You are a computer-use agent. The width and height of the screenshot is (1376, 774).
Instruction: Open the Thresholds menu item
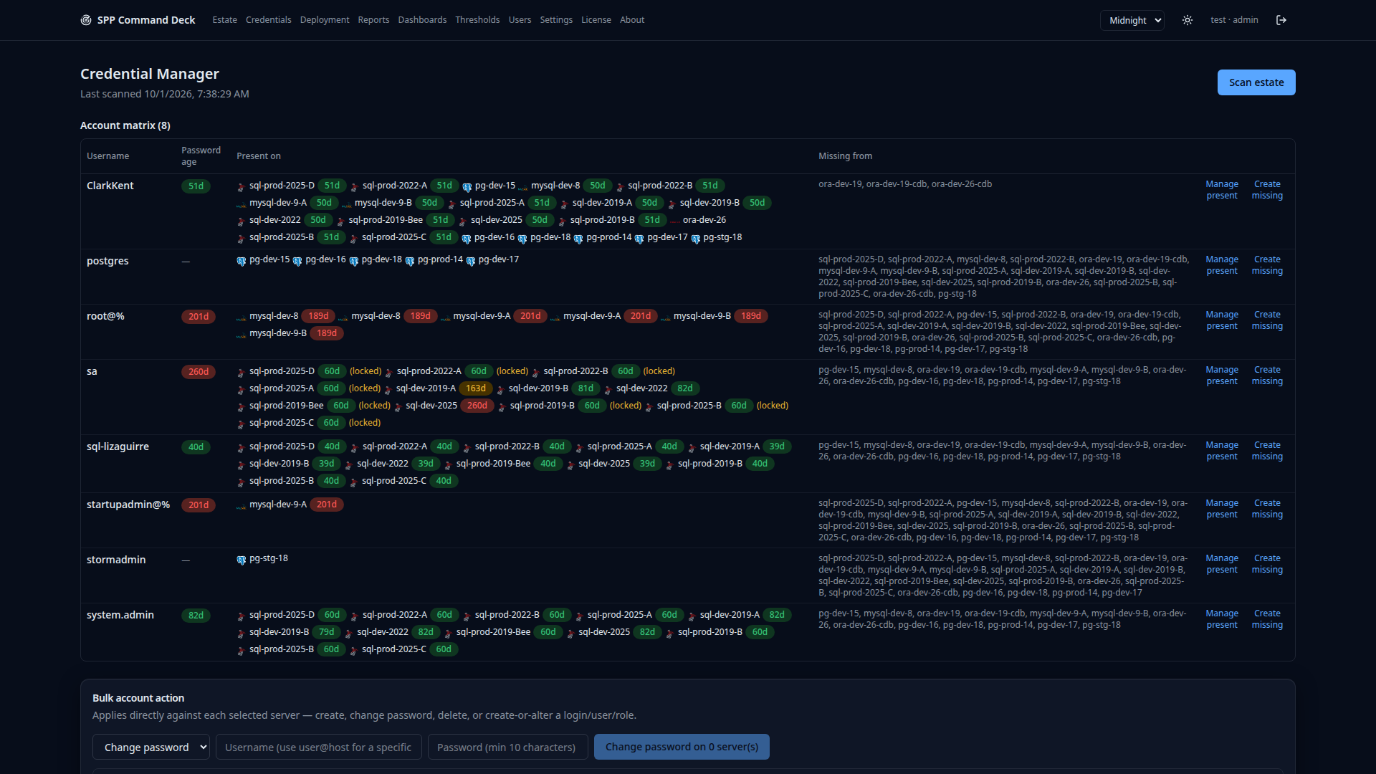tap(477, 20)
